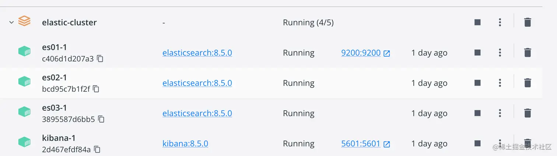Open the es01-1 elasticsearch:8.5.0 image link
Viewport: 557px width, 156px height.
[x=197, y=53]
